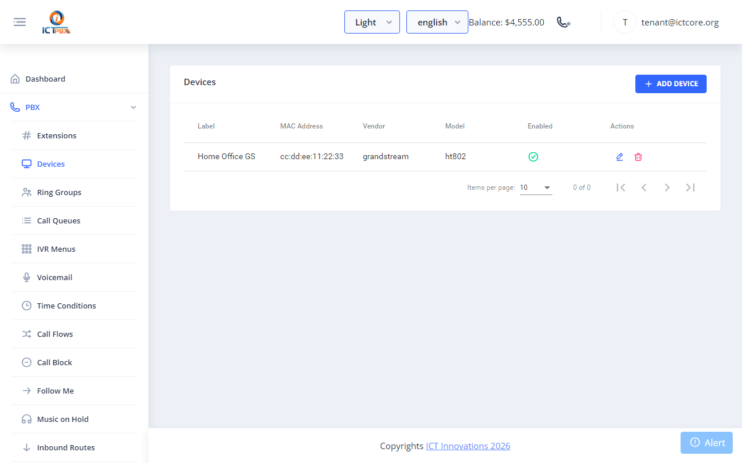Open Music on Hold in the sidebar
Viewport: 742px width, 463px height.
[x=74, y=419]
